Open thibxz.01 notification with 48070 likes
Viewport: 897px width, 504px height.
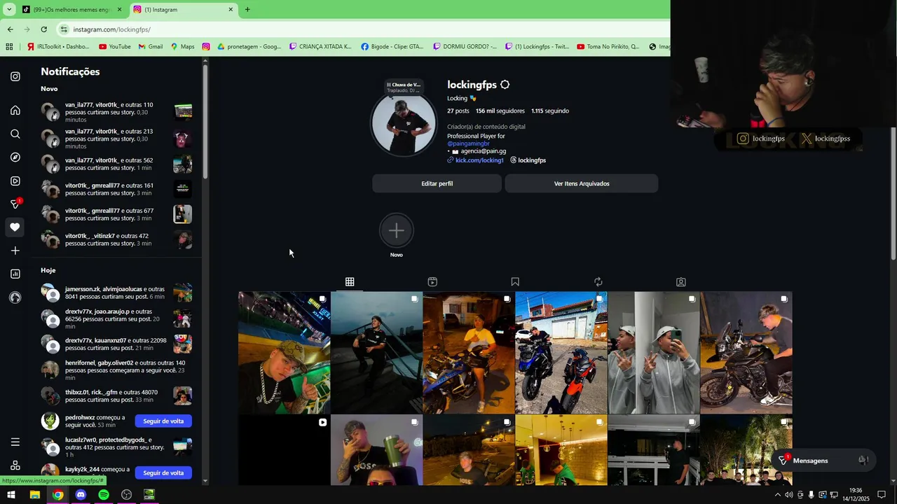point(116,396)
